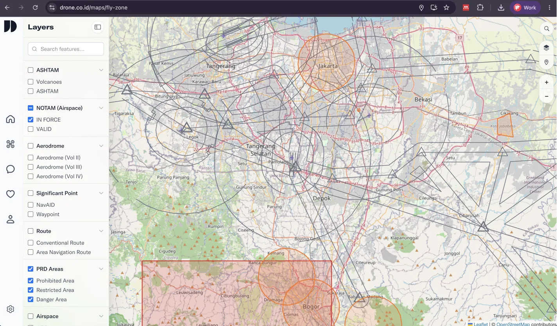The width and height of the screenshot is (557, 326).
Task: Collapse the Airspace section chevron
Action: click(101, 316)
